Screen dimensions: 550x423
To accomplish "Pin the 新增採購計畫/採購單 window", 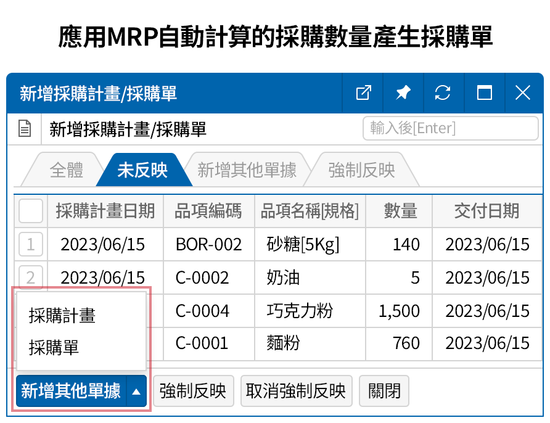I will (403, 92).
